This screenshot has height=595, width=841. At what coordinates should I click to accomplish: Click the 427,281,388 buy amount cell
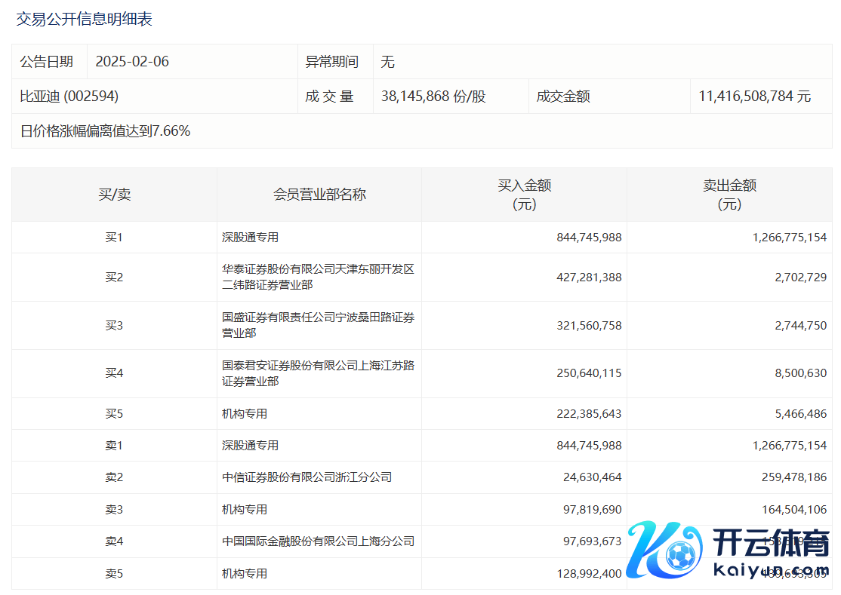[x=589, y=278]
